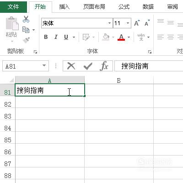Switch to the 页面布局 tab
Image resolution: width=183 pixels, height=183 pixels.
(94, 6)
